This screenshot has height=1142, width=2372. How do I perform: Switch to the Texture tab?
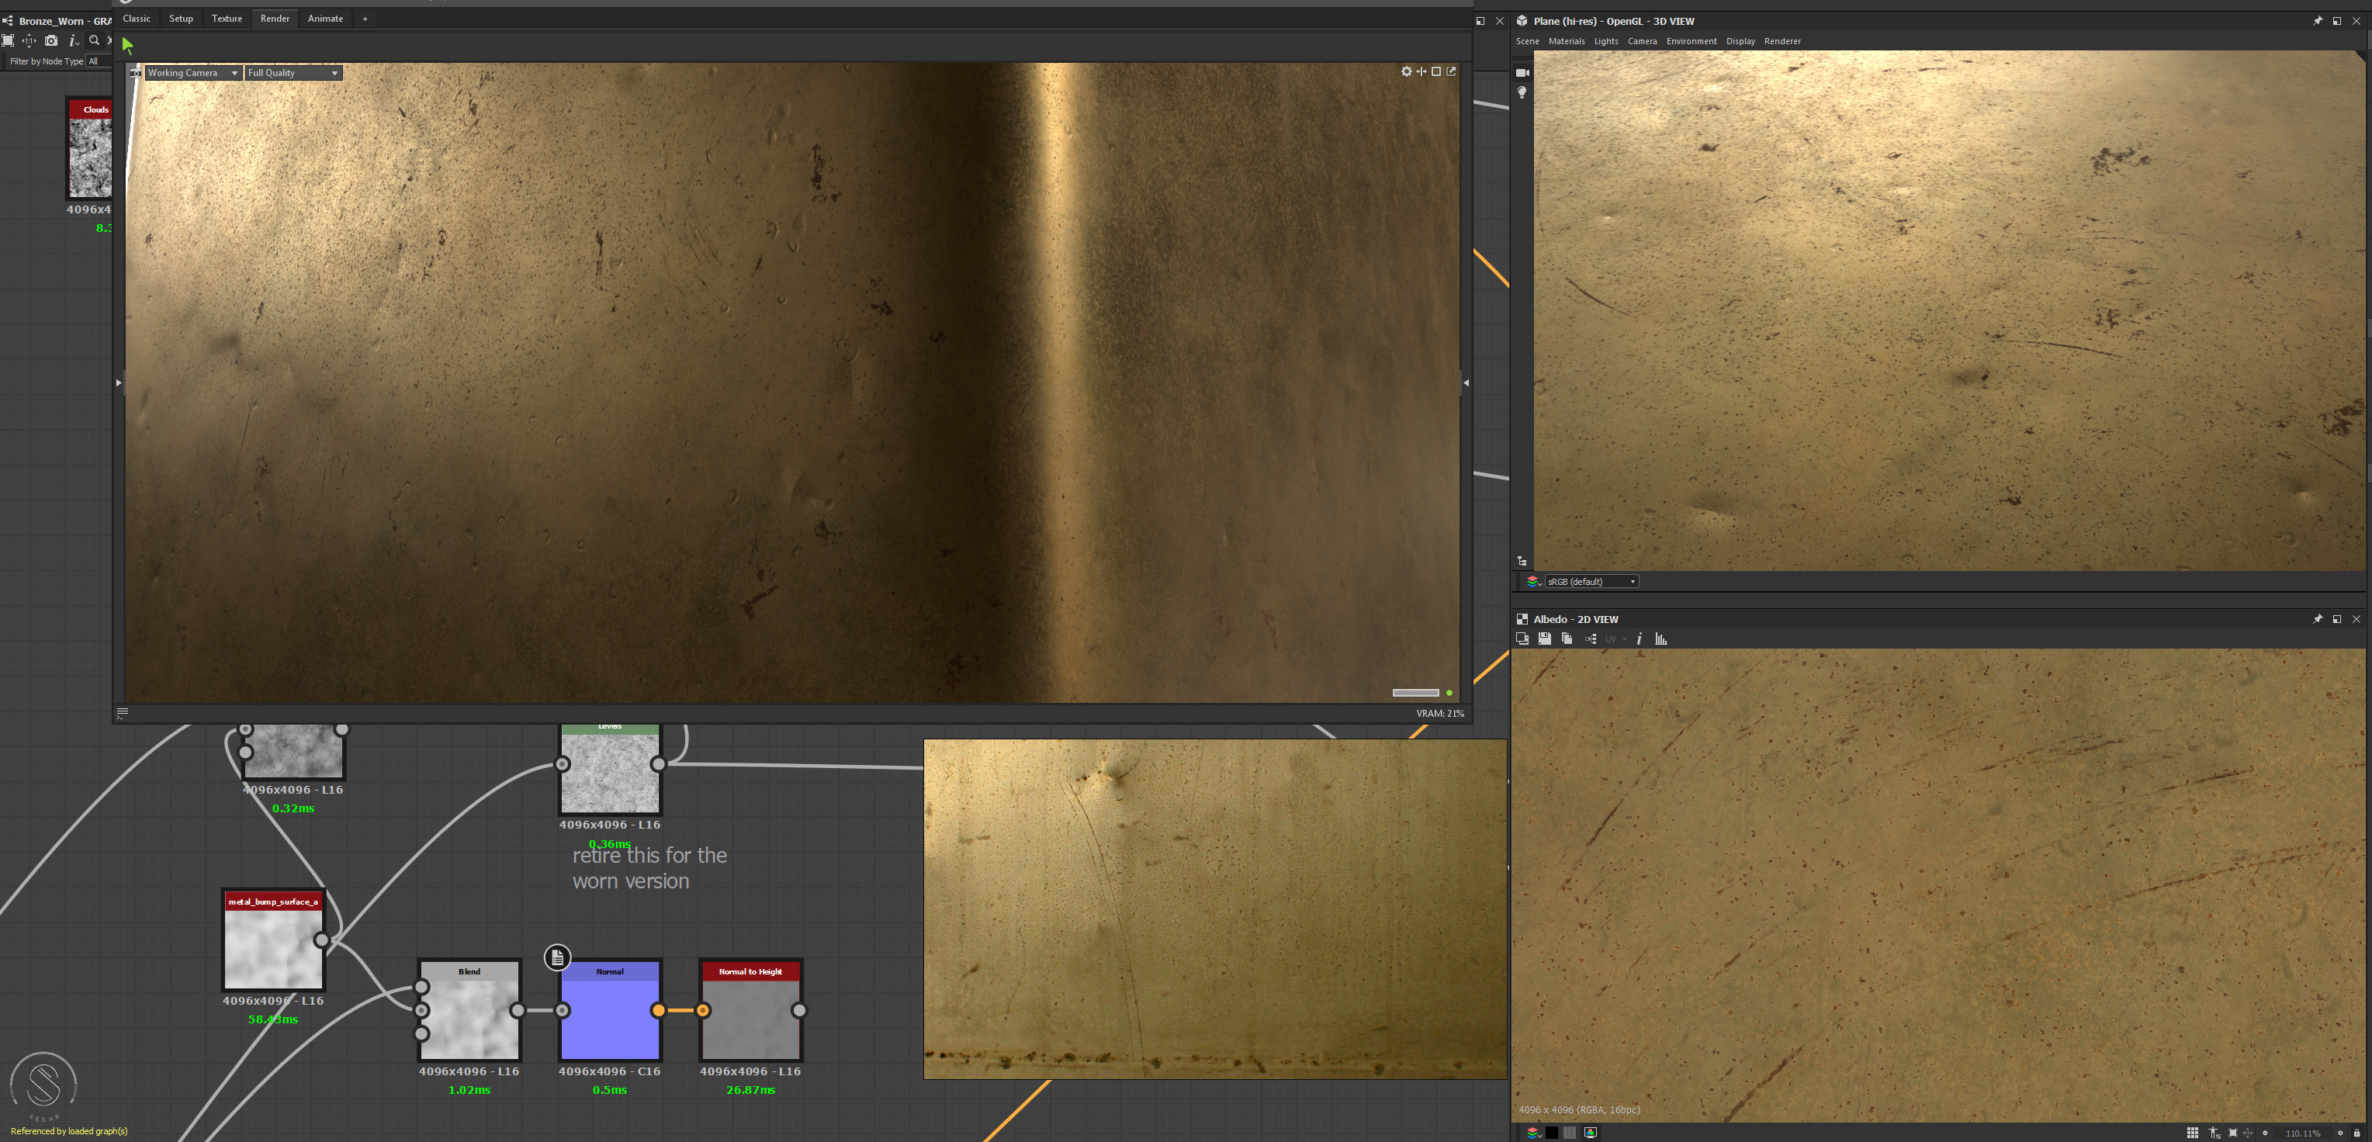[227, 19]
